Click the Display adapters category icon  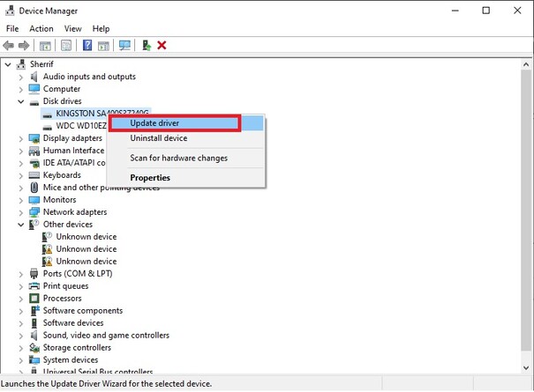point(34,138)
